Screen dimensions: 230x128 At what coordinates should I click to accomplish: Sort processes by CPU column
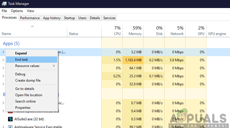[x=112, y=31]
